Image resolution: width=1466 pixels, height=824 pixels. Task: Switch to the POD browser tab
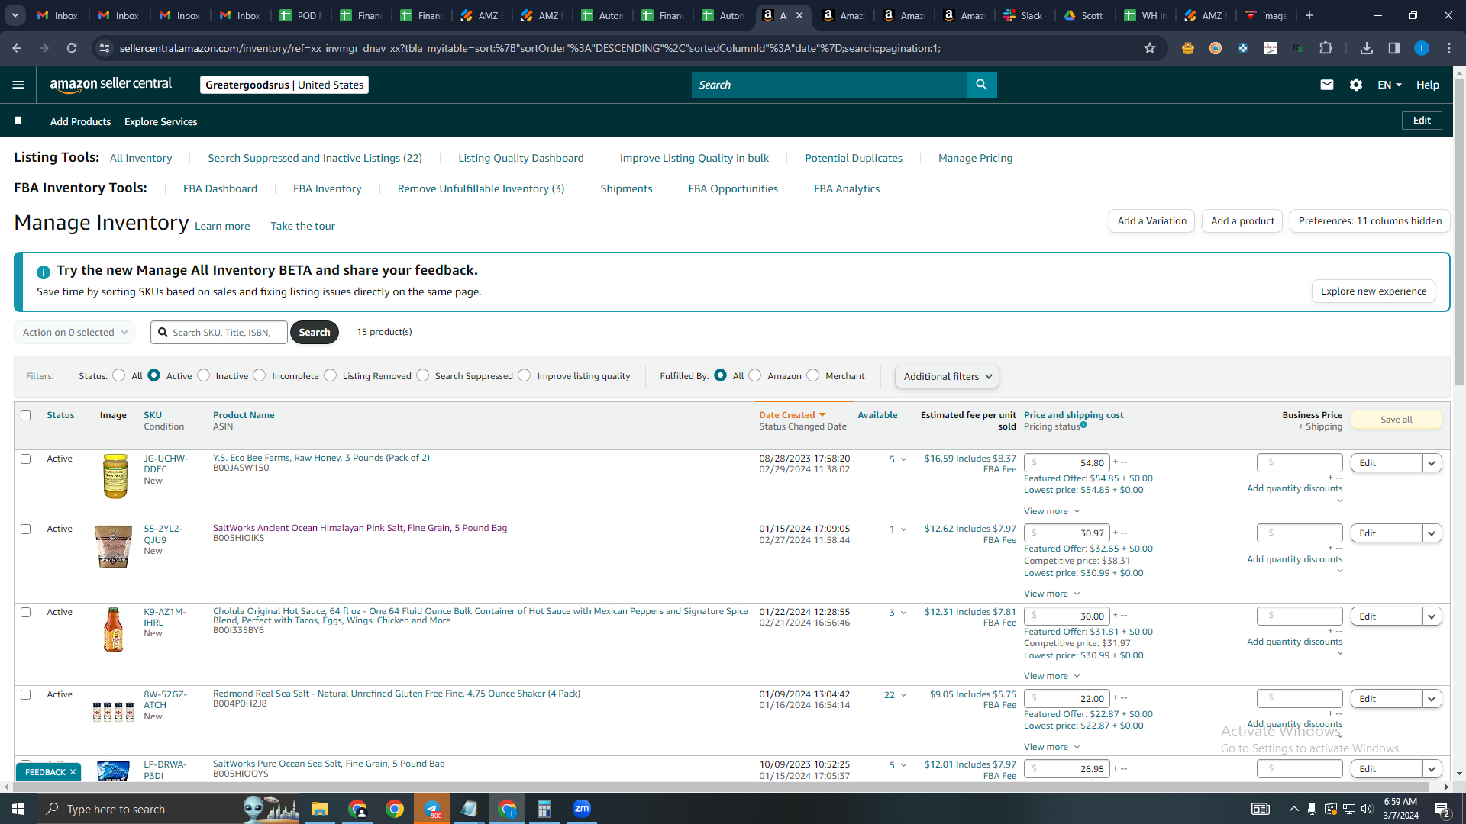tap(300, 15)
